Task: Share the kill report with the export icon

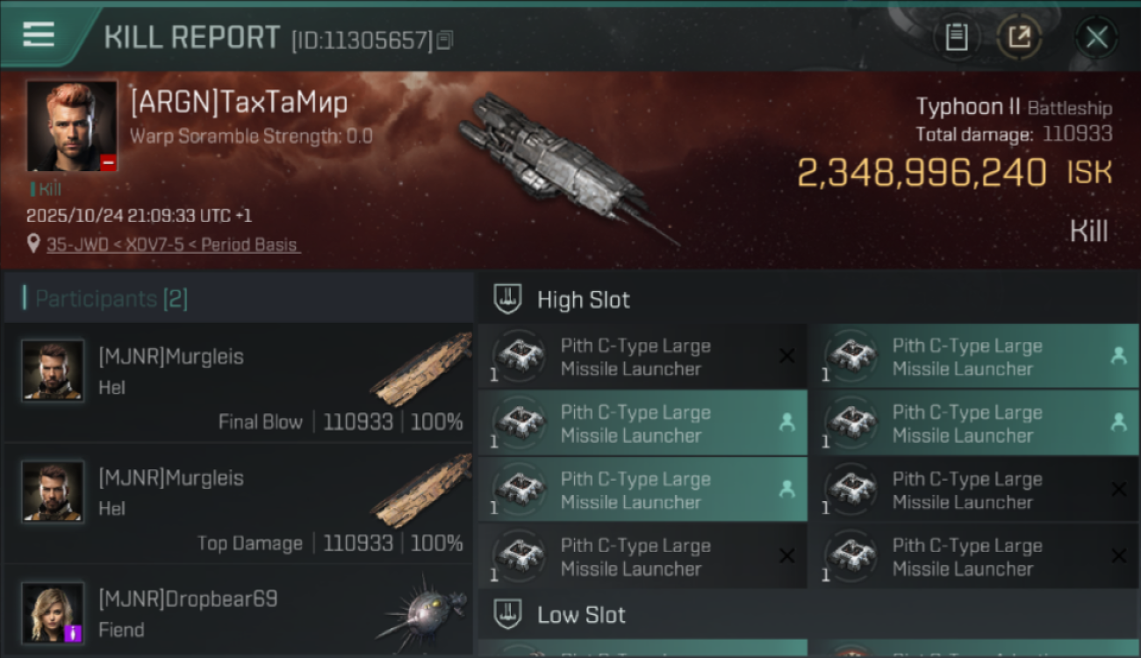Action: [x=1019, y=37]
